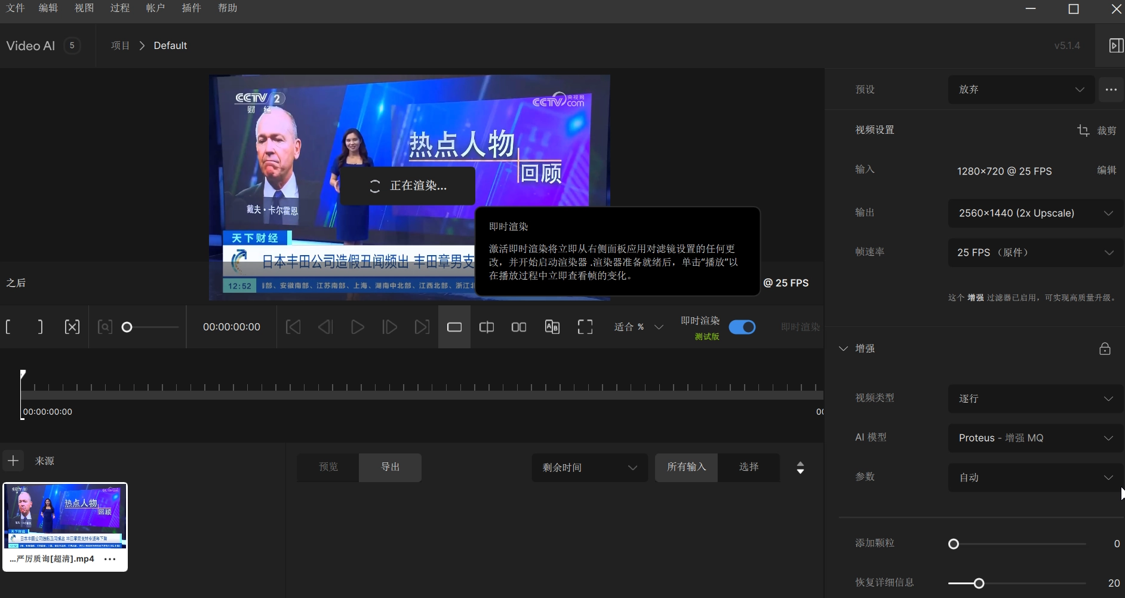Open the 预设 dropdown showing 放弃

coord(1021,90)
